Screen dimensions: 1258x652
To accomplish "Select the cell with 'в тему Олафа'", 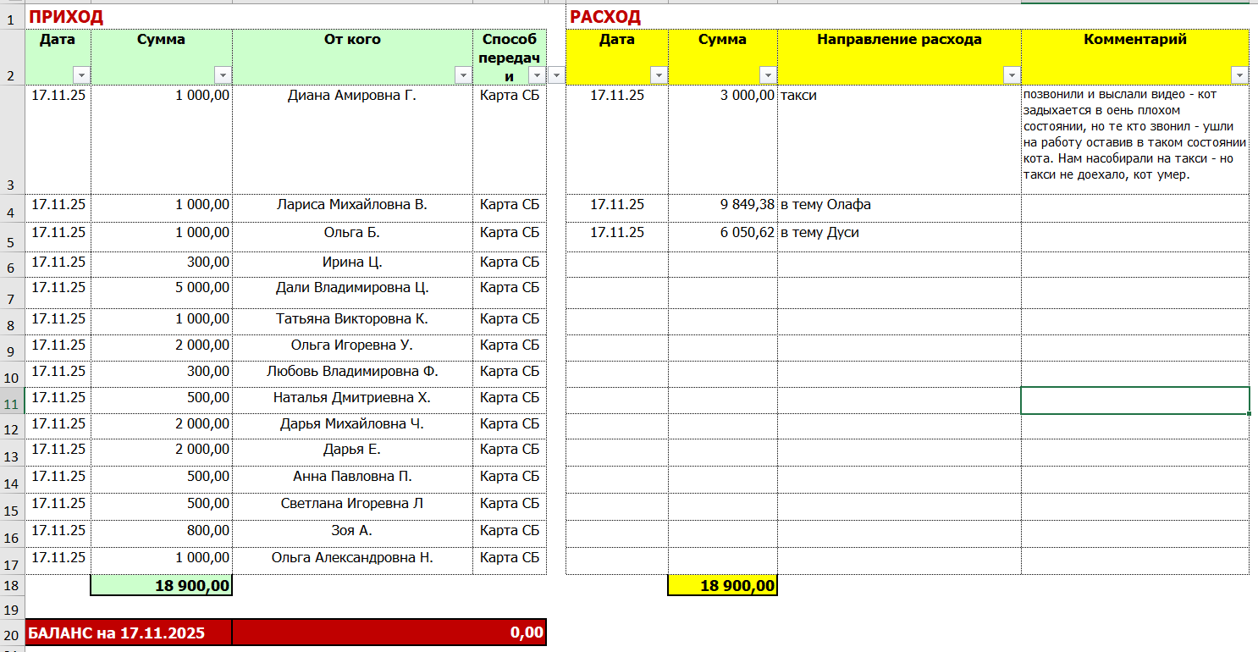I will (x=898, y=205).
